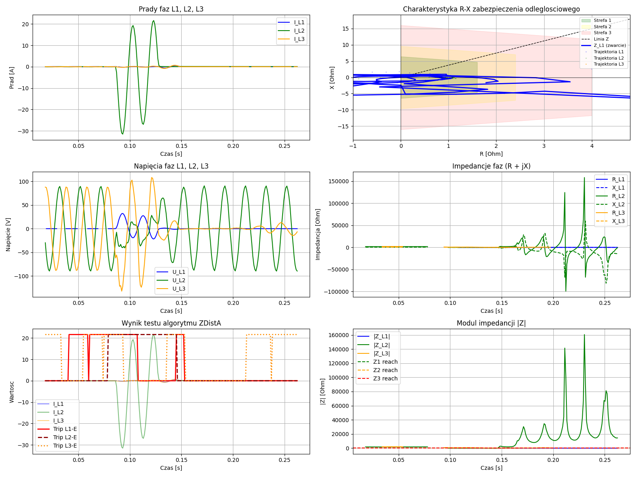Viewport: 636px width, 477px height.
Task: Click the 'Modul impedancji |Z|' plot title
Action: pos(491,323)
